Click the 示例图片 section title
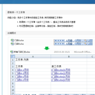This screenshot has width=95, height=95. 12,33
